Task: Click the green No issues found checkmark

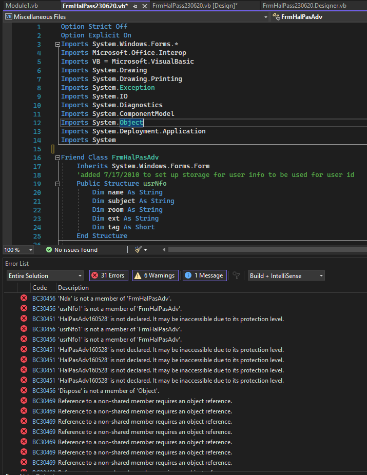Action: pos(49,250)
